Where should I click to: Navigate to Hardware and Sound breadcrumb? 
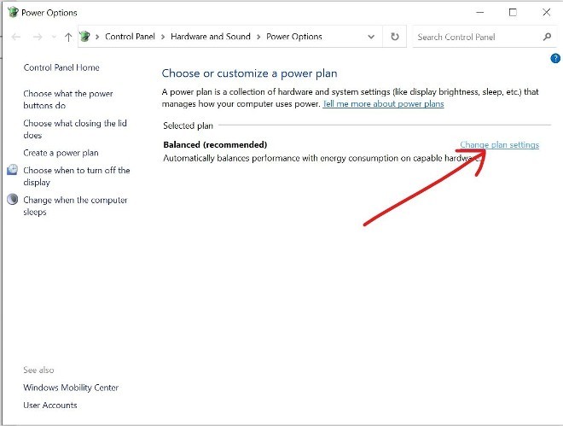coord(209,37)
